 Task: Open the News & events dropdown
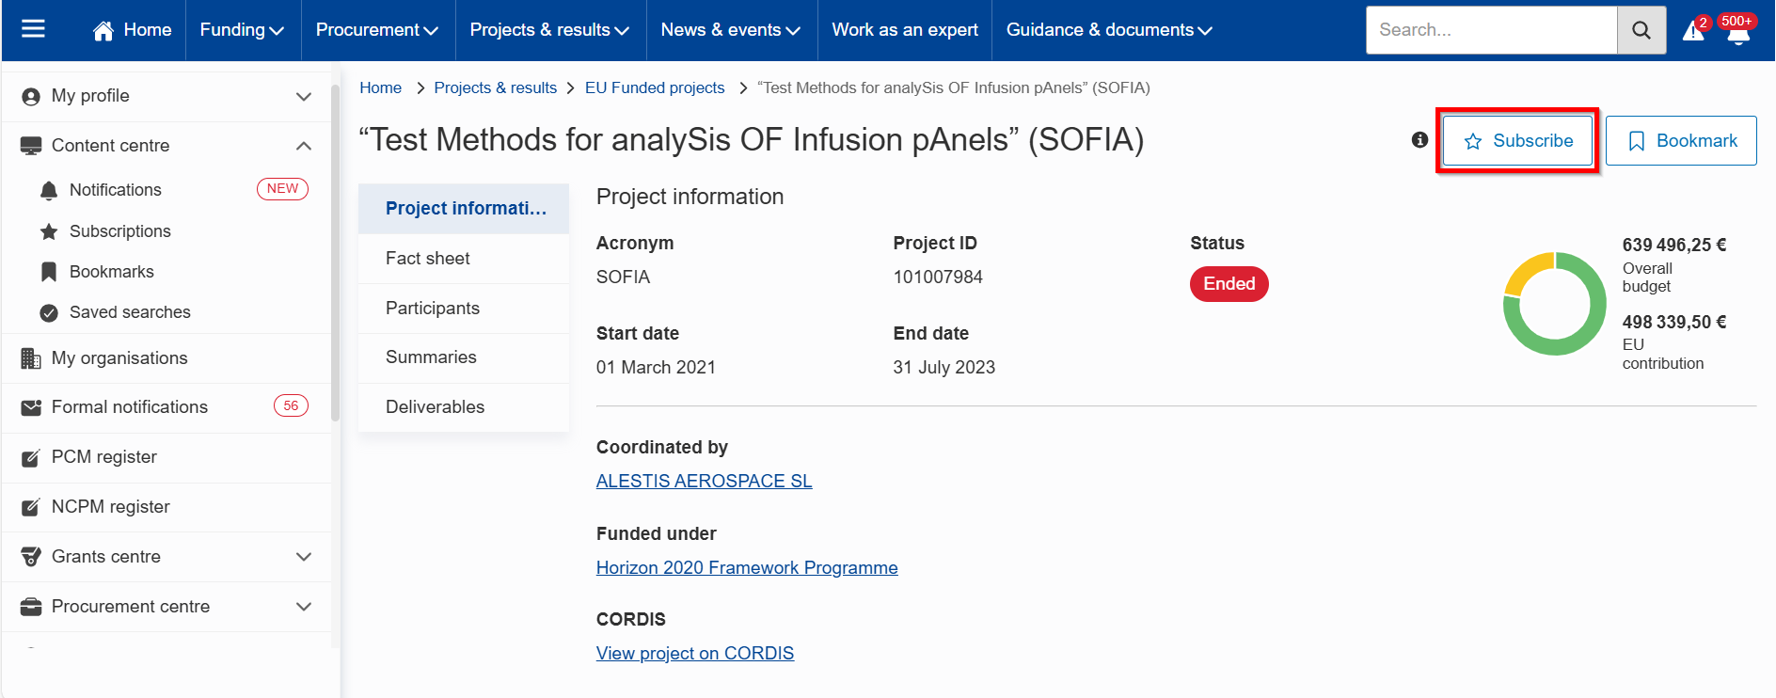point(731,30)
